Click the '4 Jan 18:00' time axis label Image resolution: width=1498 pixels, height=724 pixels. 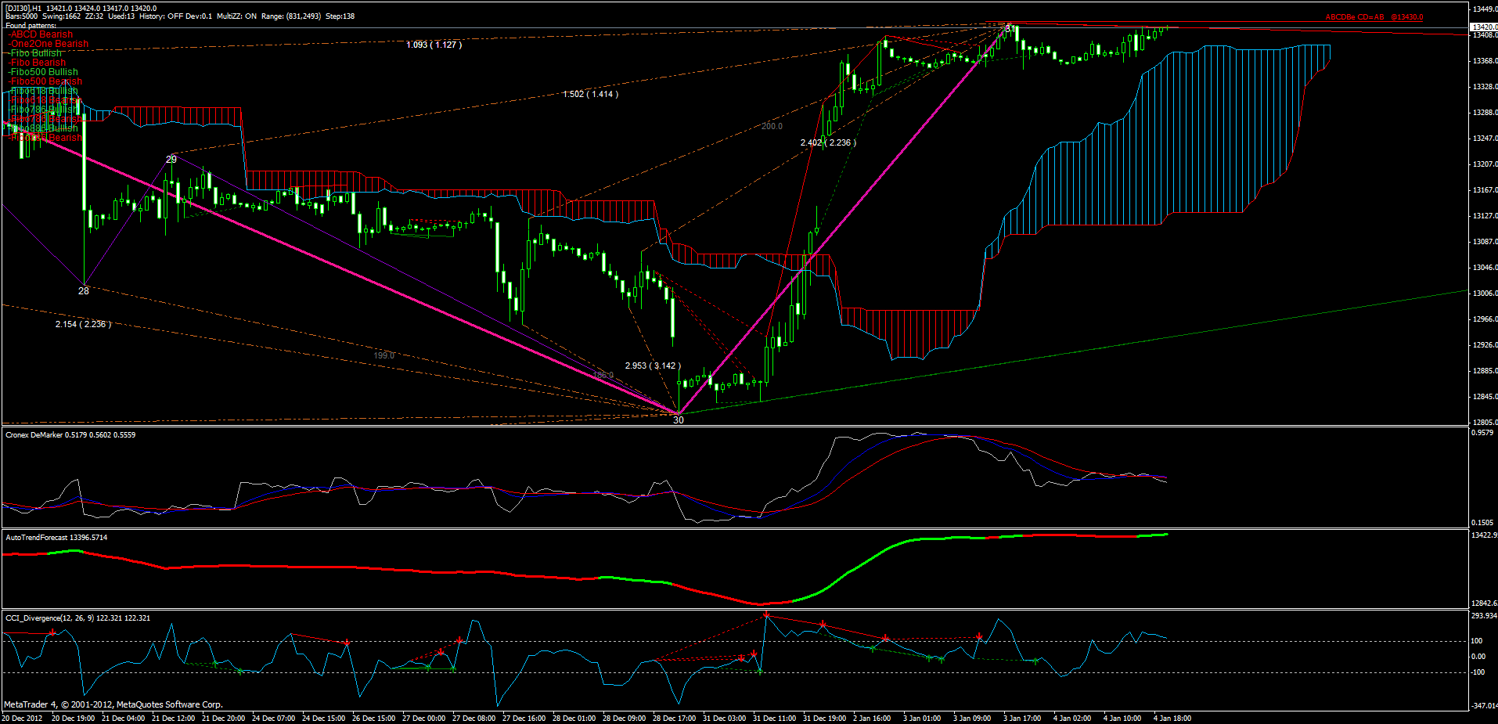click(x=1172, y=719)
